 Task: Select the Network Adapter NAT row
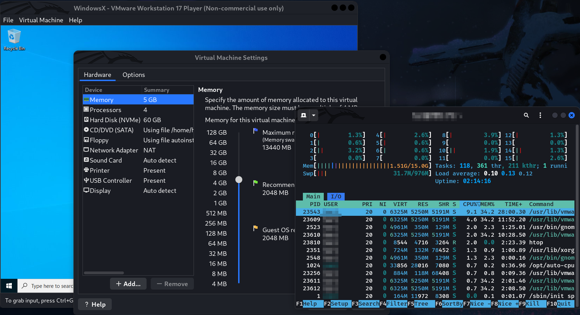(x=138, y=150)
